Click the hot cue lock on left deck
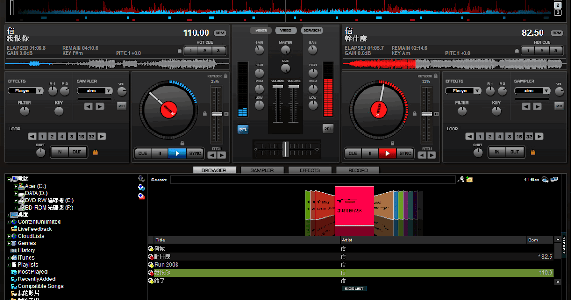Image resolution: width=571 pixels, height=300 pixels. [x=179, y=51]
